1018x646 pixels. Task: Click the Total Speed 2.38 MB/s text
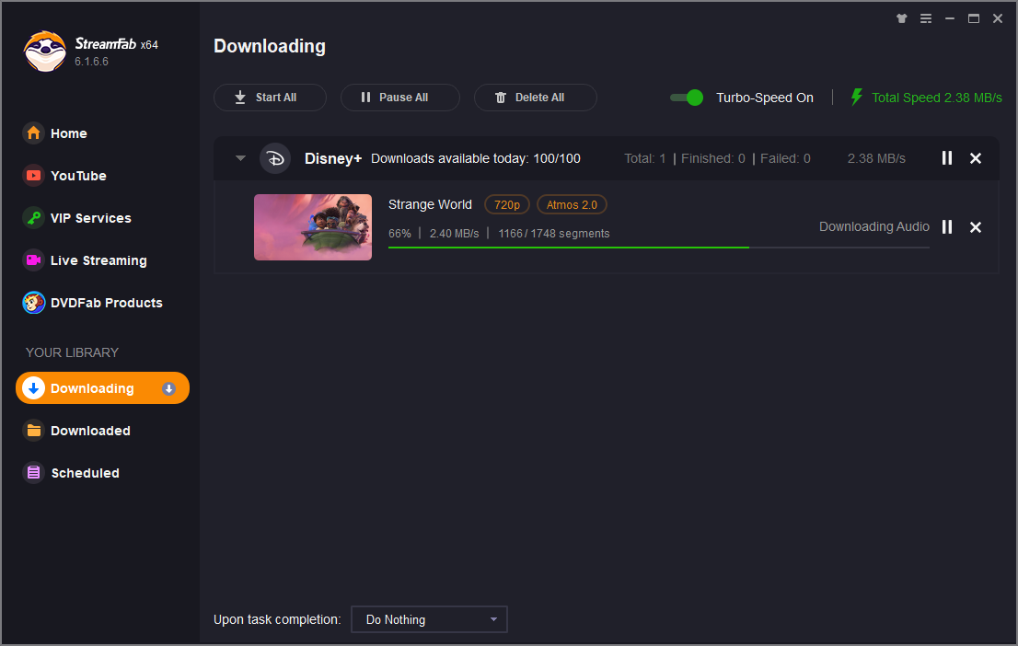[936, 98]
